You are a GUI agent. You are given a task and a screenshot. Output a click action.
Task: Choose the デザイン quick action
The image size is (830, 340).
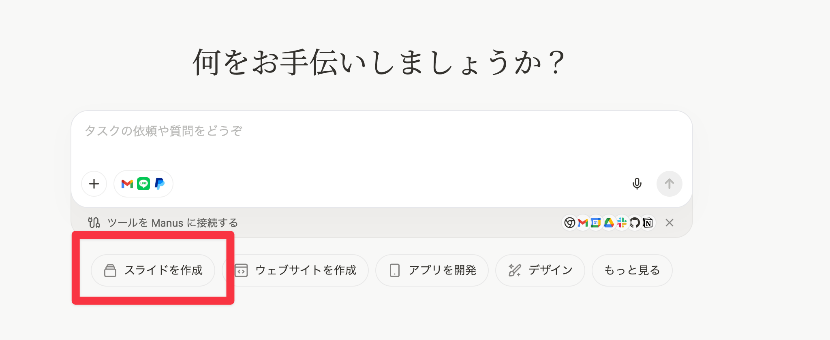pyautogui.click(x=540, y=270)
